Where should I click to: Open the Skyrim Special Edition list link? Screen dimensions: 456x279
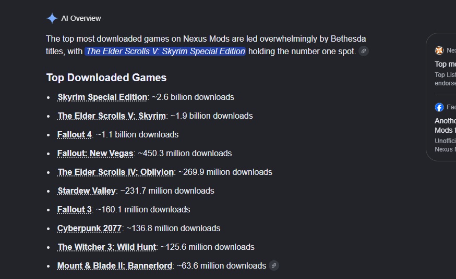tap(102, 97)
